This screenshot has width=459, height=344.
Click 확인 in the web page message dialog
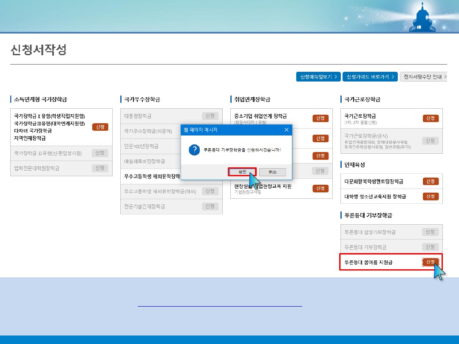(242, 172)
